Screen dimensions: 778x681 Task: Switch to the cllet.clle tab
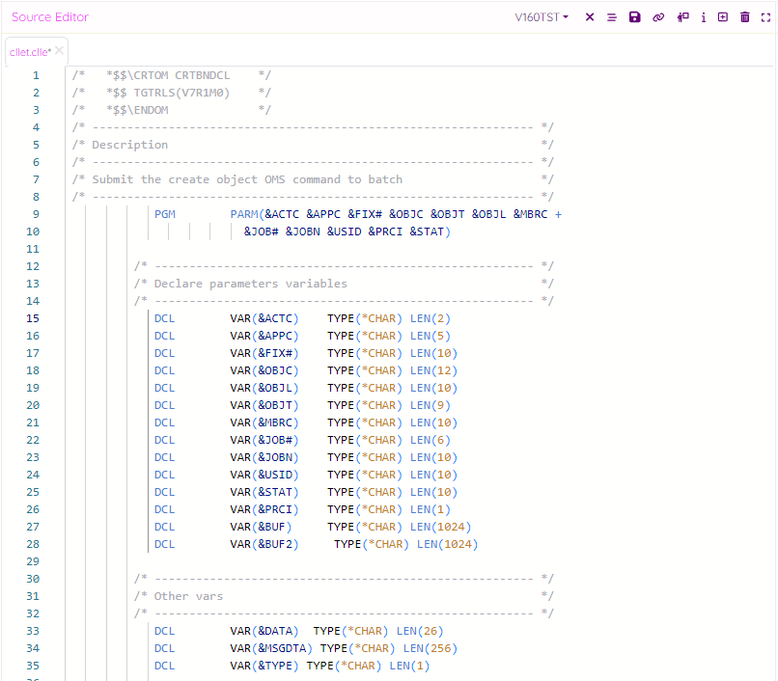pyautogui.click(x=29, y=52)
